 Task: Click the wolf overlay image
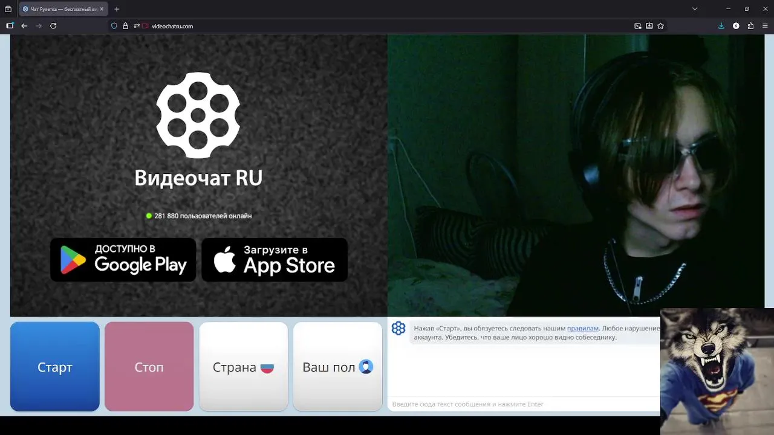717,371
